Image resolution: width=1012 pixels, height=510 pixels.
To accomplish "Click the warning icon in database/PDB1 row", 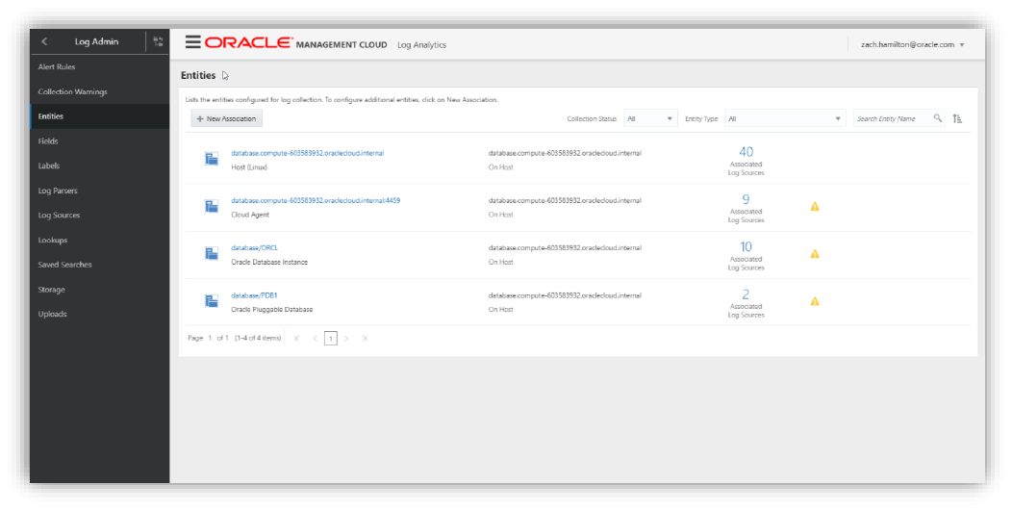I will click(x=815, y=301).
